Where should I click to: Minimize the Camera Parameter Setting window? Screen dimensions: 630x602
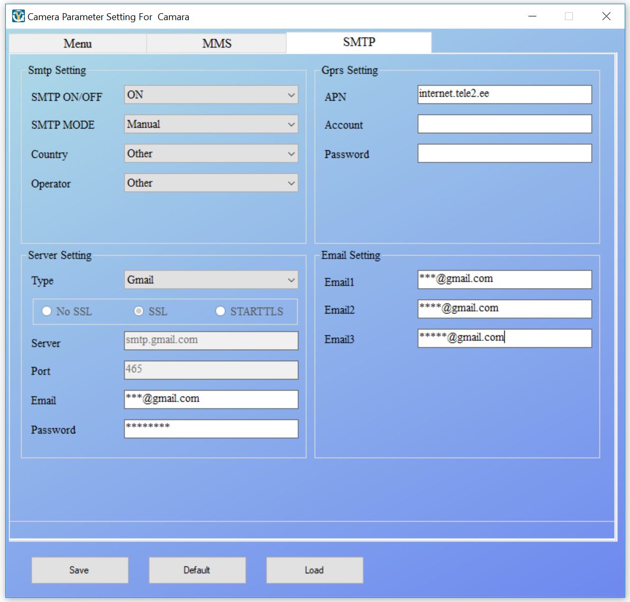[x=532, y=16]
